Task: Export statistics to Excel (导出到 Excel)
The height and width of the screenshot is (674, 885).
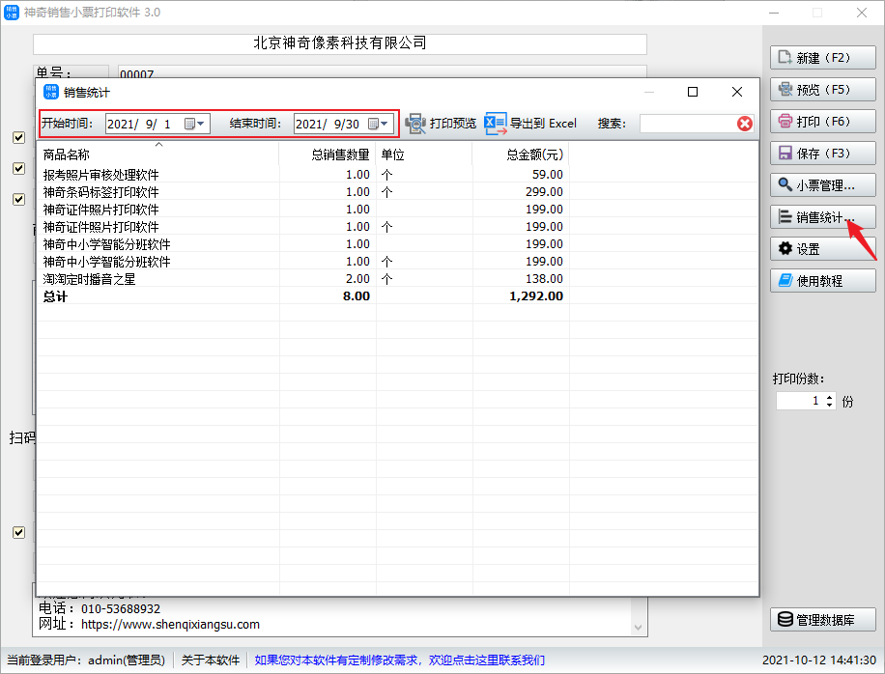Action: [531, 124]
